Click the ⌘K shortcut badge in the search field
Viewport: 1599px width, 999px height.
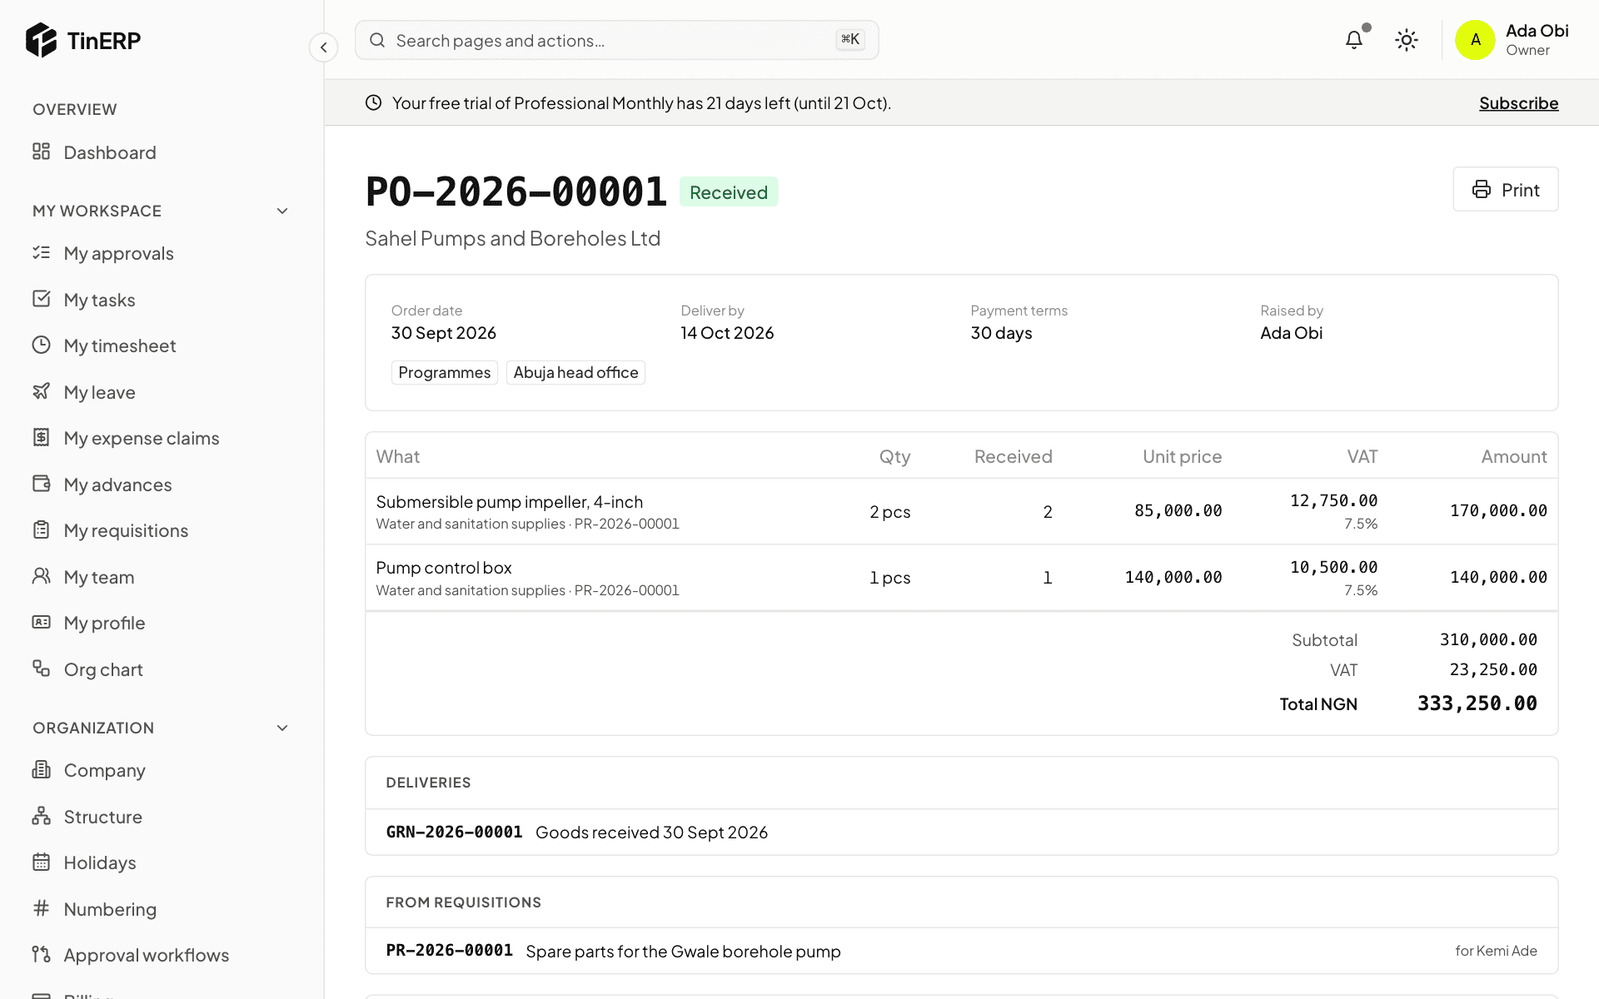pyautogui.click(x=850, y=39)
